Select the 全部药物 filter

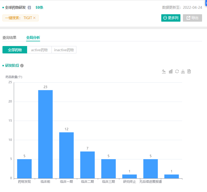[15, 50]
